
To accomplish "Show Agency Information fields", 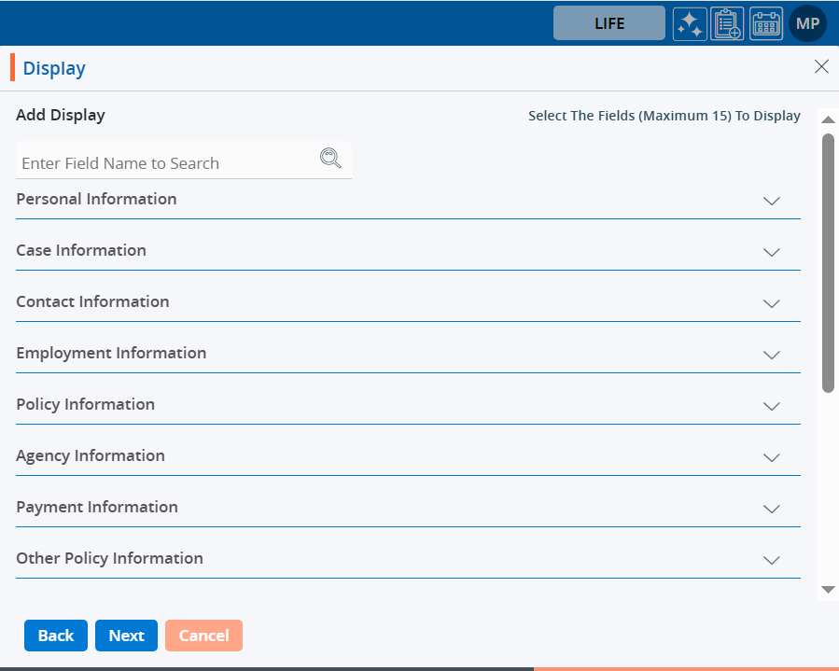I will click(771, 457).
